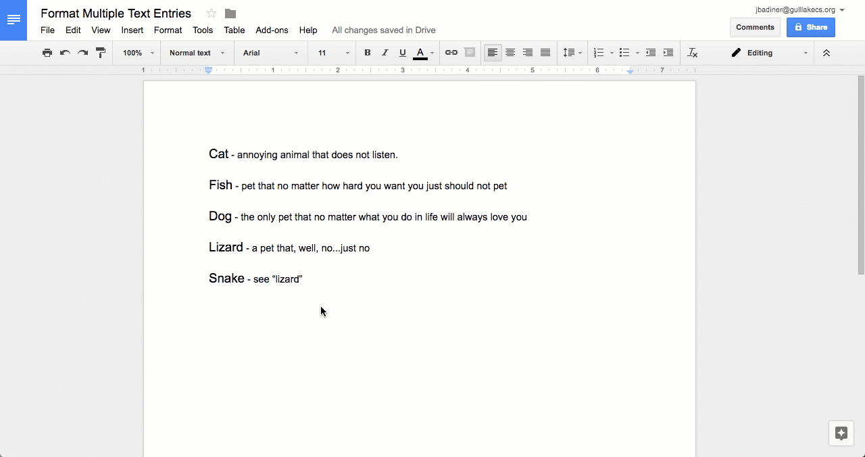The height and width of the screenshot is (457, 865).
Task: Open line spacing options
Action: click(x=572, y=53)
